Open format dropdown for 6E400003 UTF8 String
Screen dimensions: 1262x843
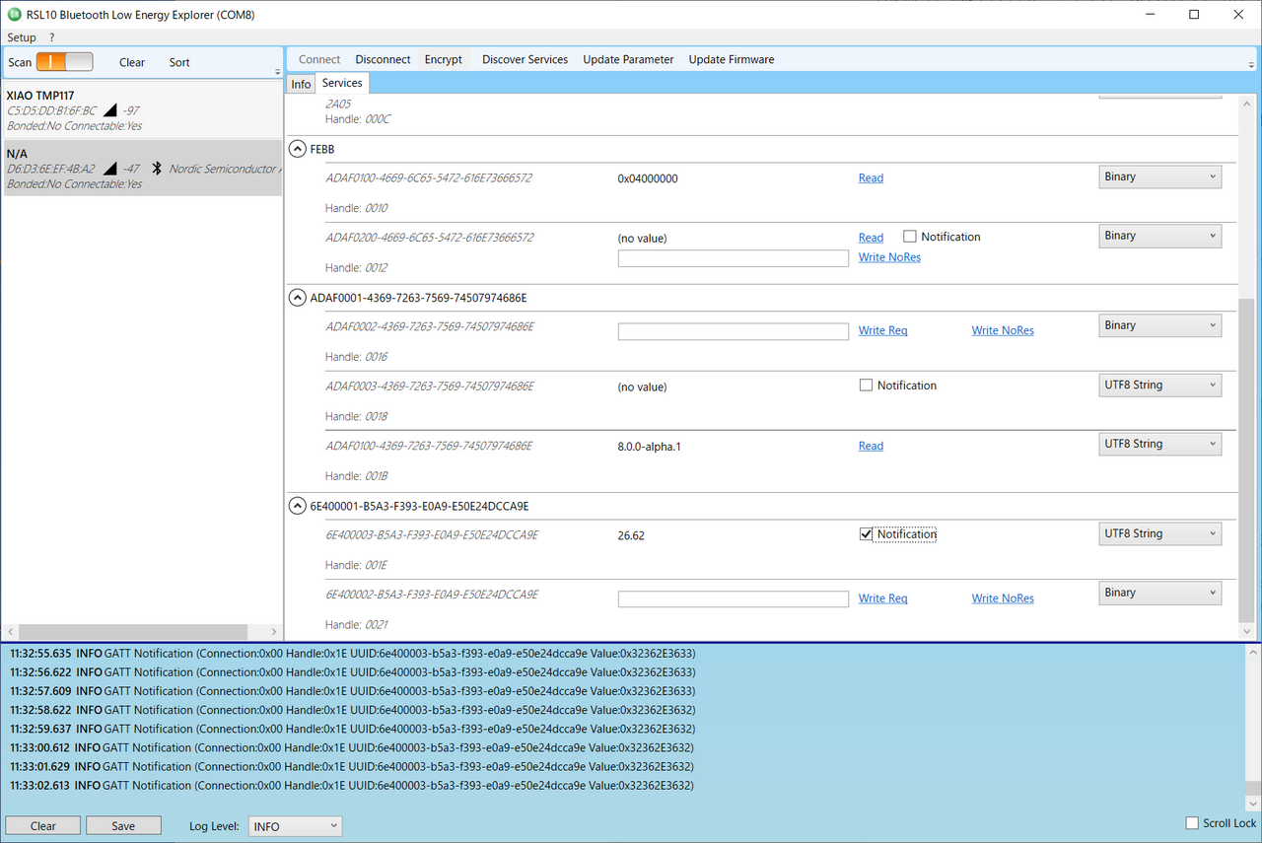(1159, 533)
